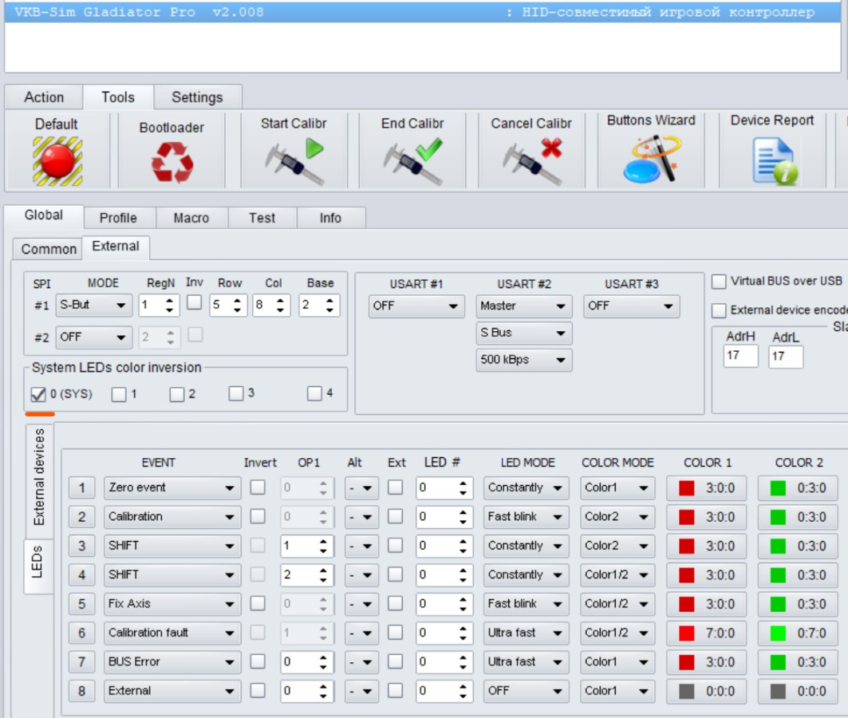
Task: Open the Buttons Wizard icon
Action: click(x=651, y=159)
